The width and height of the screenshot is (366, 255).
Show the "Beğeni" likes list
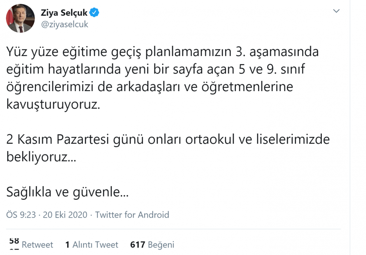pos(161,245)
